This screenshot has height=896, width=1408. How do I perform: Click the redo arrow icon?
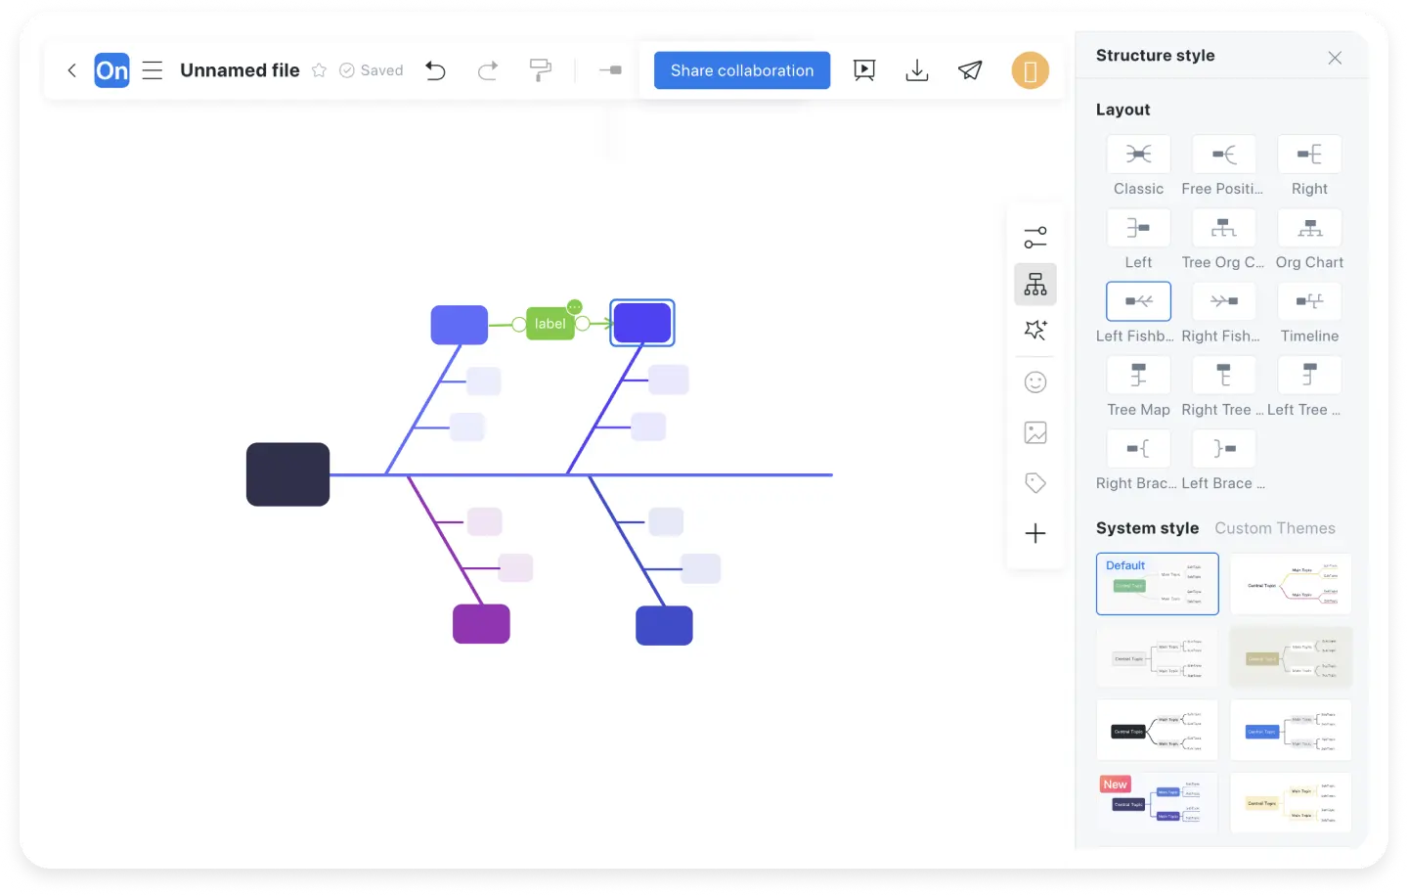coord(487,70)
